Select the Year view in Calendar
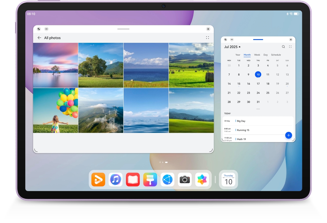This screenshot has width=327, height=223. tap(238, 55)
